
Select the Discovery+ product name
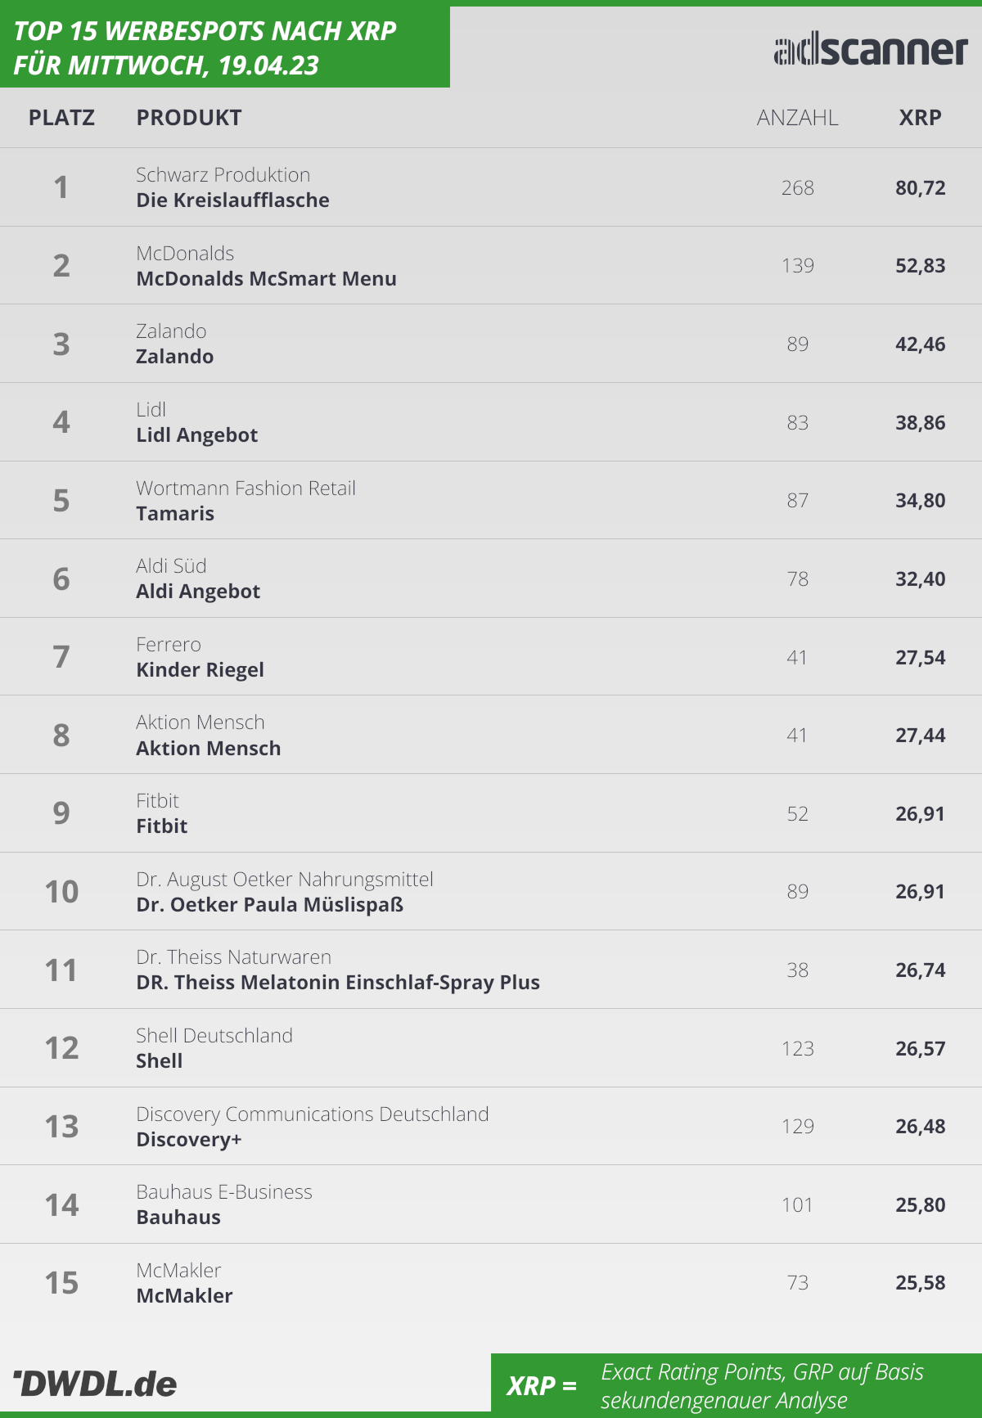pos(189,1139)
